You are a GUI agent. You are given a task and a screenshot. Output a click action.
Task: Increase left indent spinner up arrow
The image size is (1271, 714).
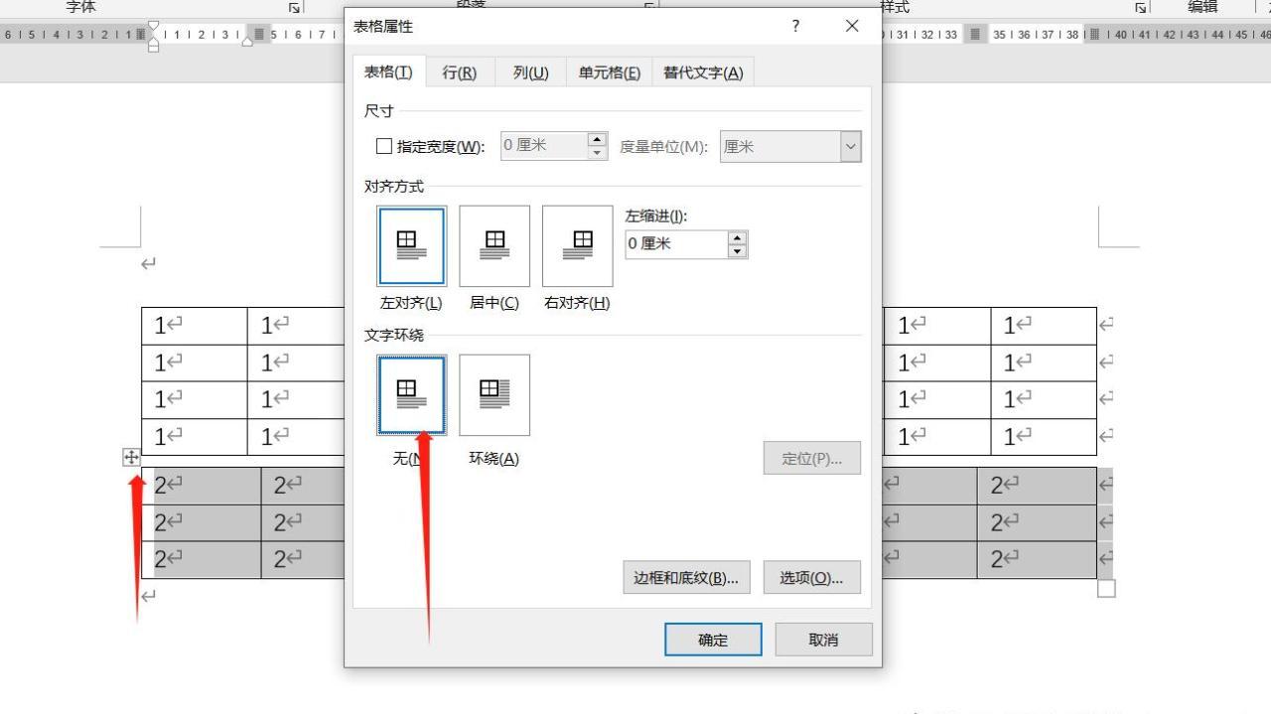point(737,237)
